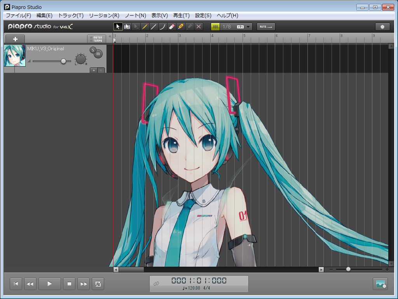Open the background image settings button
Screen dimensions: 398x299
380,284
